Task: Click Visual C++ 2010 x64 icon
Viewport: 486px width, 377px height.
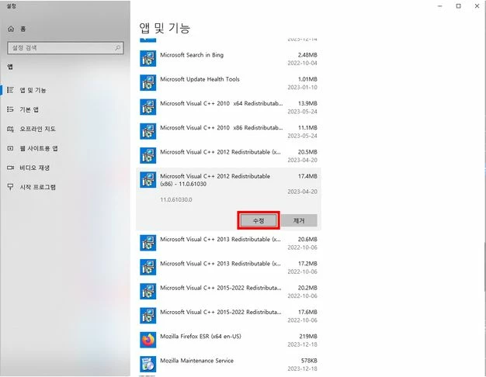Action: (148, 107)
